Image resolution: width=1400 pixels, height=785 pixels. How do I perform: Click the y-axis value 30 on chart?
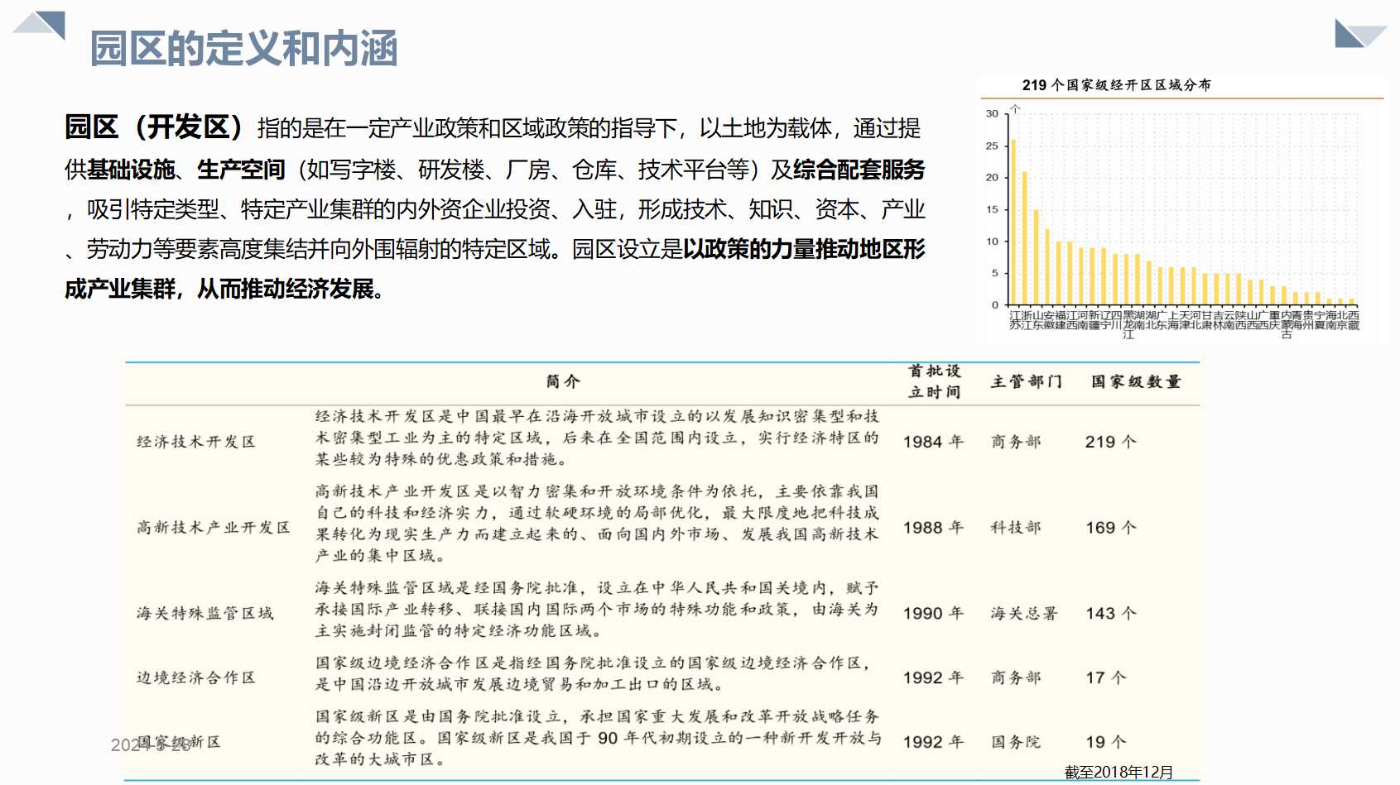(993, 114)
